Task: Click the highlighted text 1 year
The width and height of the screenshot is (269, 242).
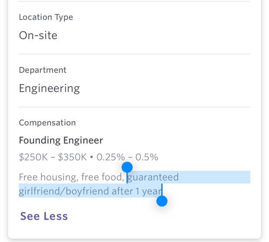Action: 148,191
